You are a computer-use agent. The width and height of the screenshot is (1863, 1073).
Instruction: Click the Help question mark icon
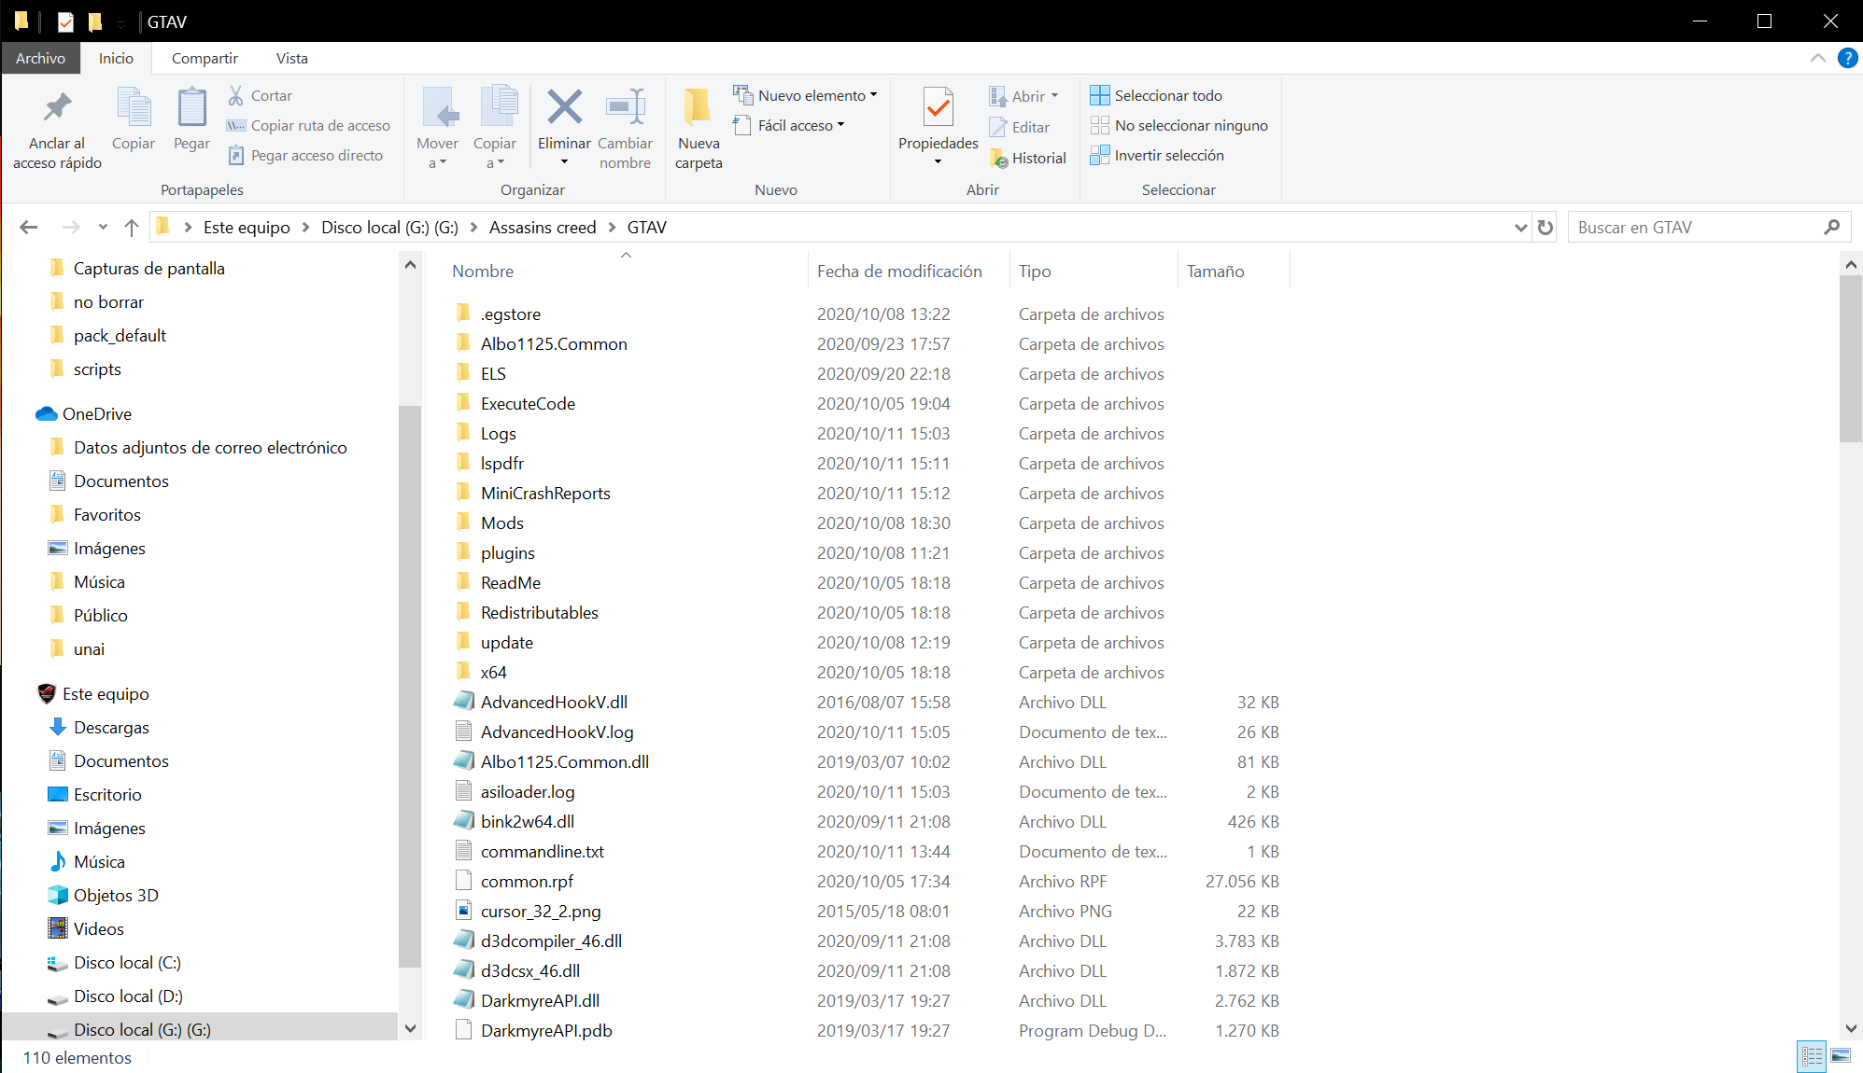pos(1847,58)
